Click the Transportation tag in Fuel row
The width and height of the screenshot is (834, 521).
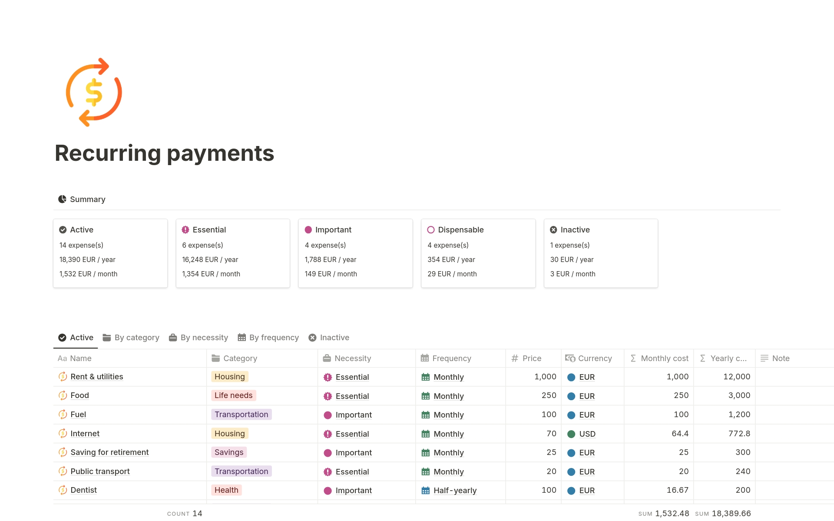(241, 415)
